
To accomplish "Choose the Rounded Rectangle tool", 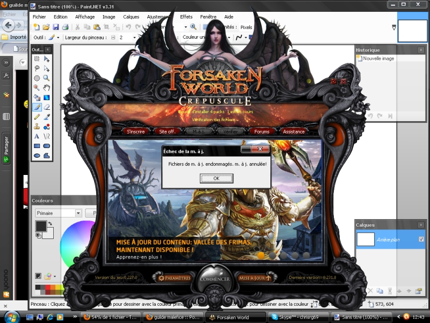I will click(x=47, y=146).
